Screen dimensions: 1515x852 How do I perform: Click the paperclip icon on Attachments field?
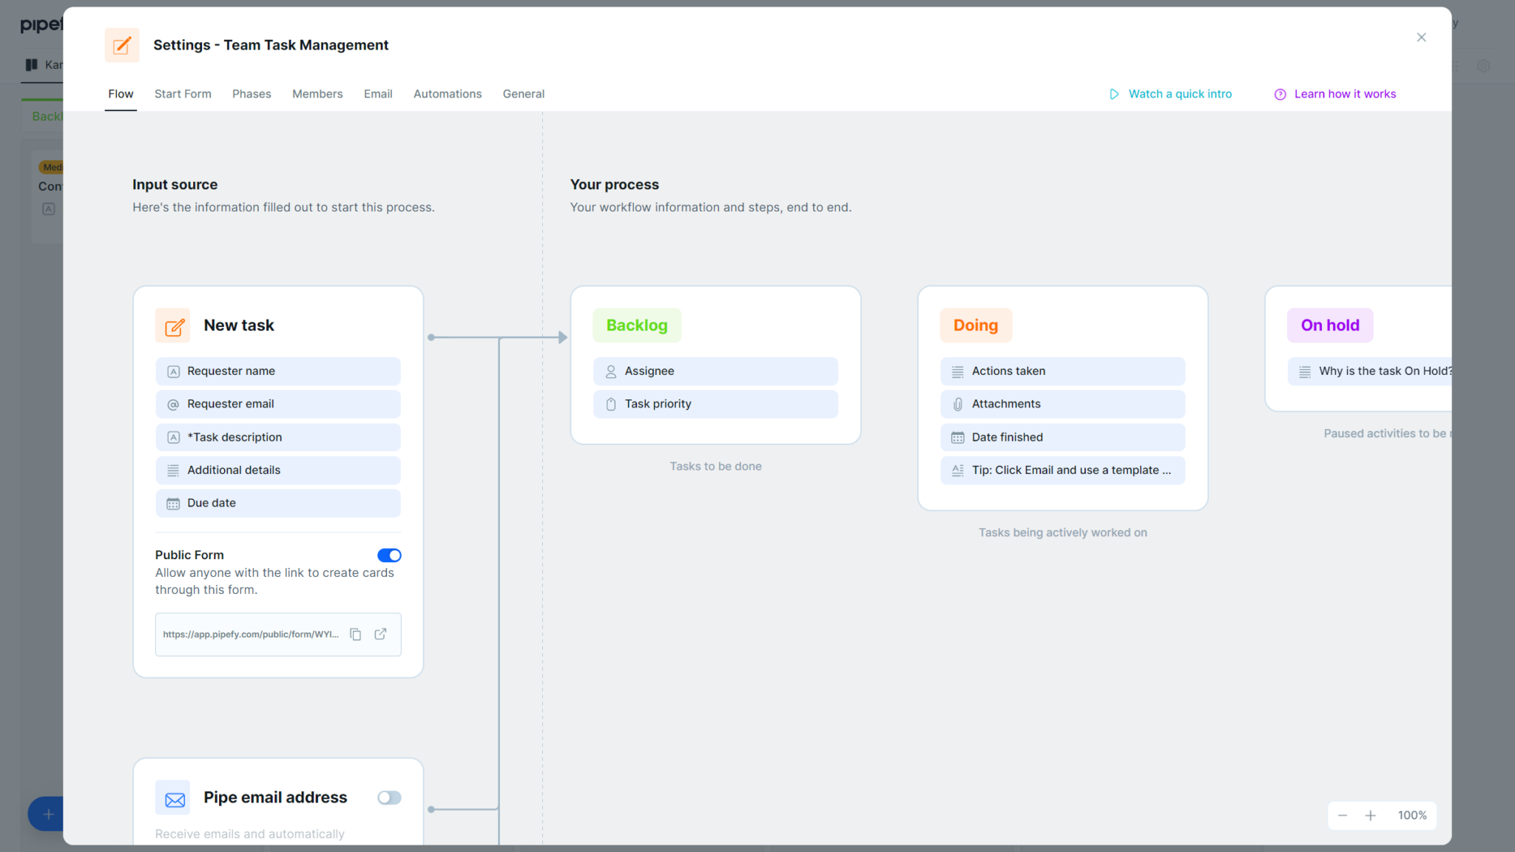(x=958, y=404)
